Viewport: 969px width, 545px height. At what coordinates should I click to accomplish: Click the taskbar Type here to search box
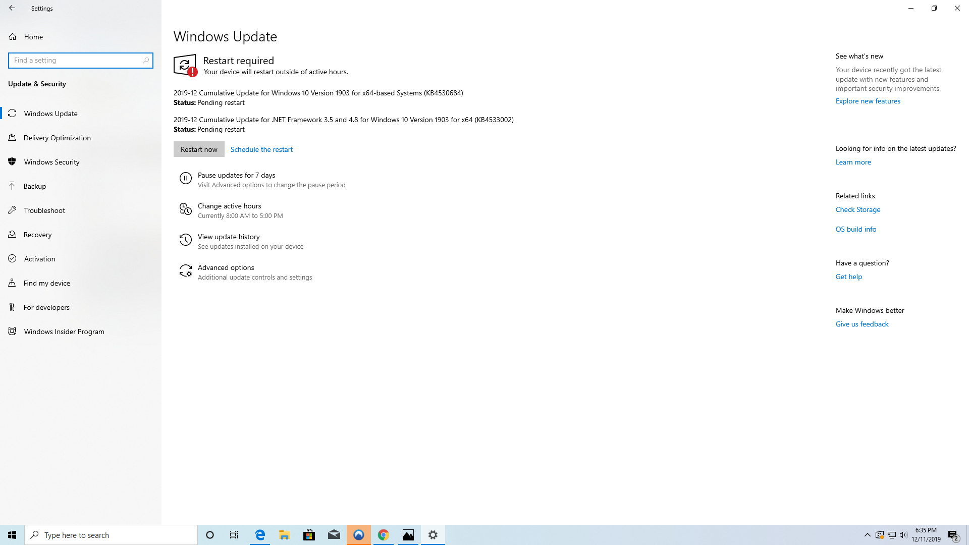click(x=111, y=535)
